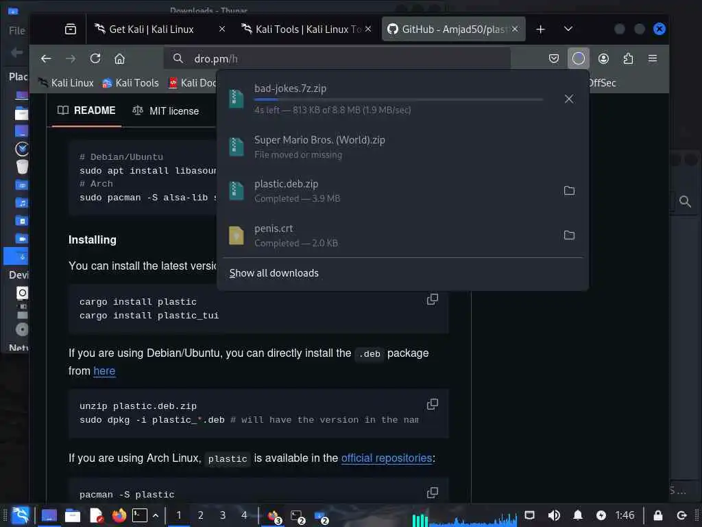Screen dimensions: 702x527
Task: Switch to workspace 1
Action: 179,515
